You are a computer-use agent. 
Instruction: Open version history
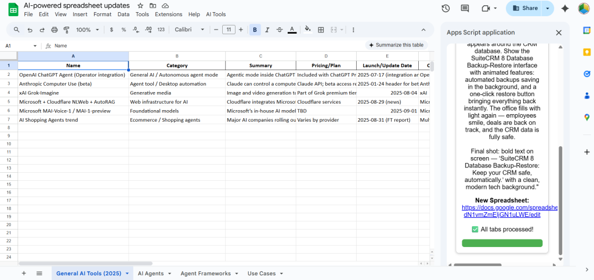(445, 8)
